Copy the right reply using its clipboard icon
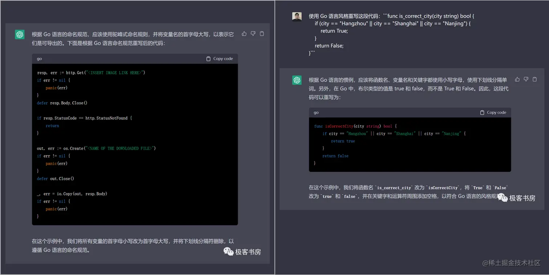 (x=534, y=79)
